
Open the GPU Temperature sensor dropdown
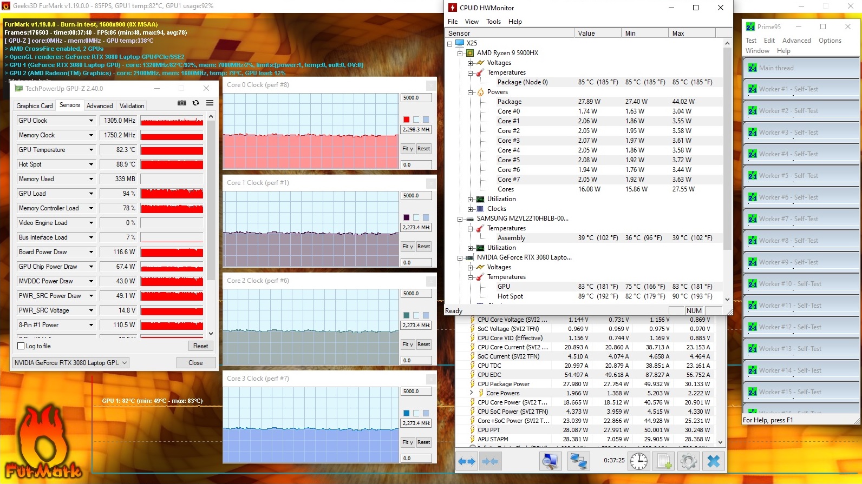[91, 150]
